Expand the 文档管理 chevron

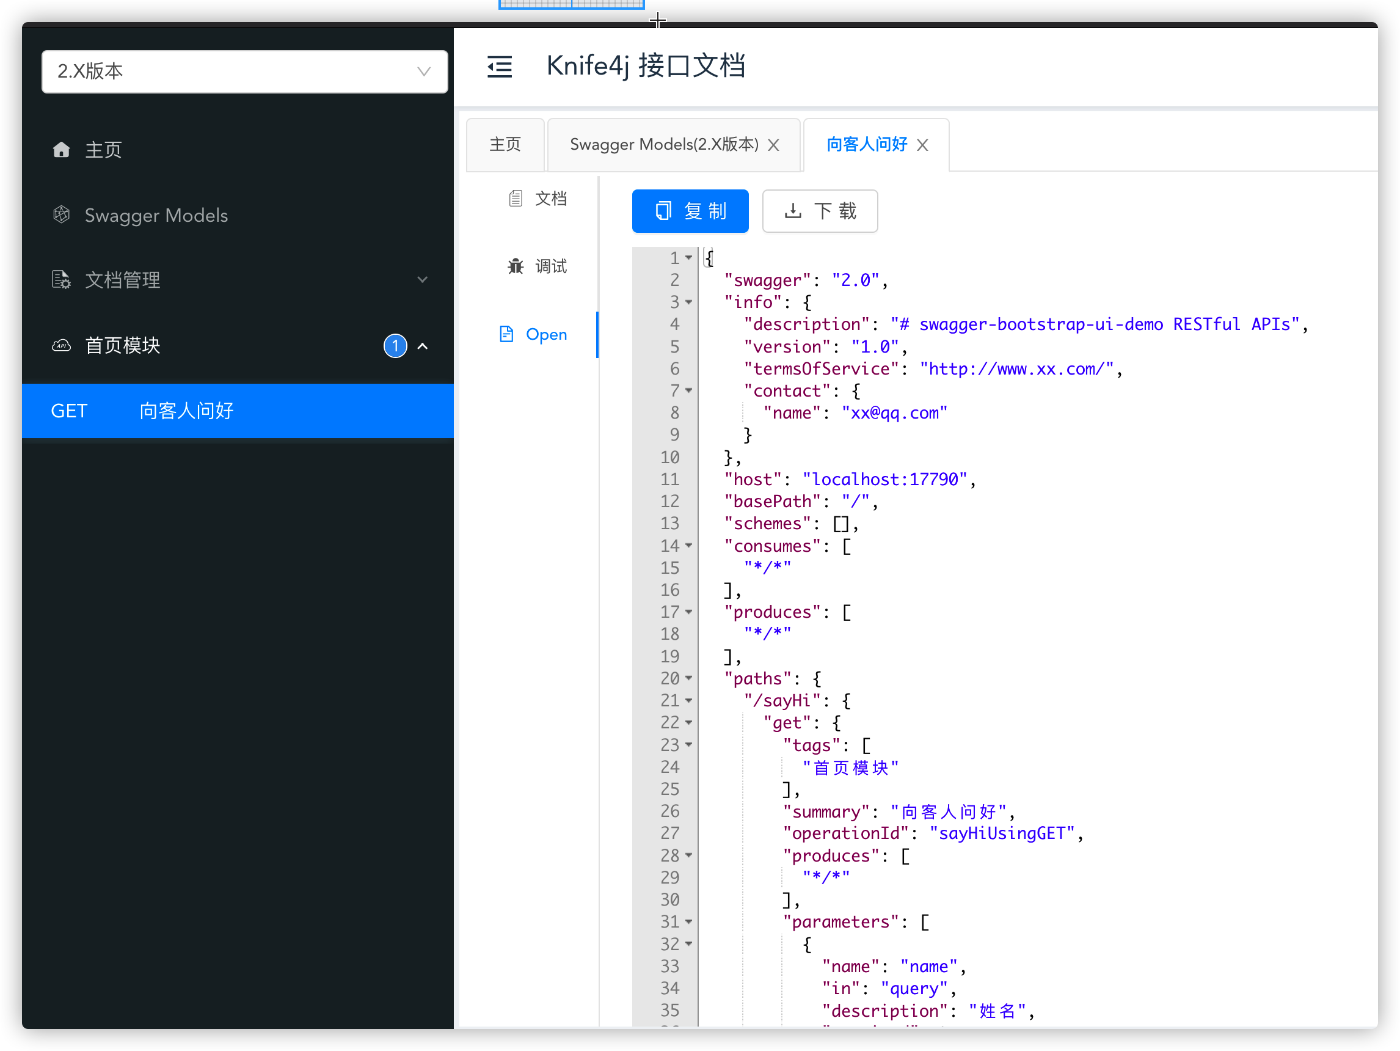[422, 279]
